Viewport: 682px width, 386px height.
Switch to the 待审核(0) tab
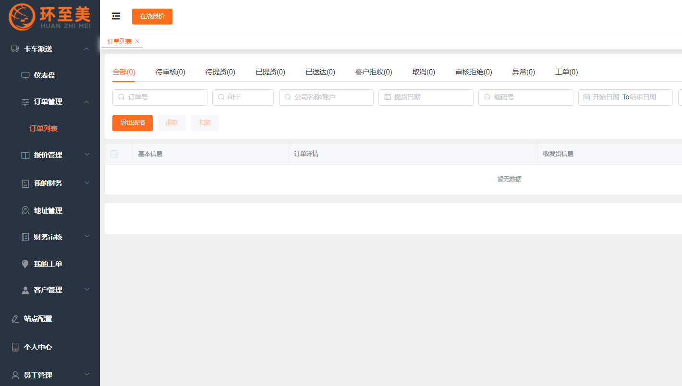coord(170,72)
